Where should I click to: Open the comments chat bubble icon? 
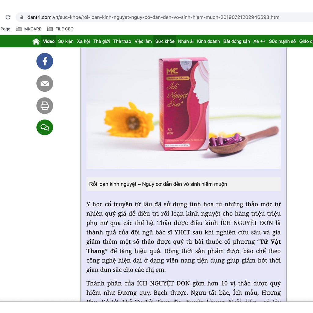point(45,127)
